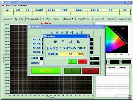Confirm with the green OK in 使用設備 dialog
Viewport: 133px width, 101px height.
click(72, 61)
